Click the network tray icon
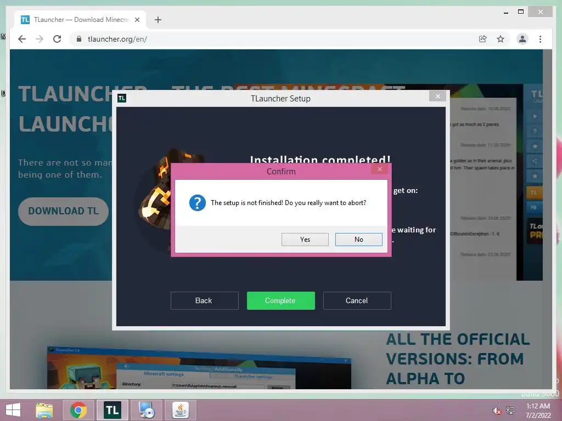This screenshot has height=421, width=562. (510, 411)
